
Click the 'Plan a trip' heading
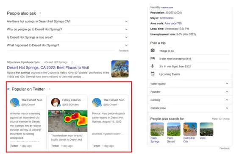158,43
